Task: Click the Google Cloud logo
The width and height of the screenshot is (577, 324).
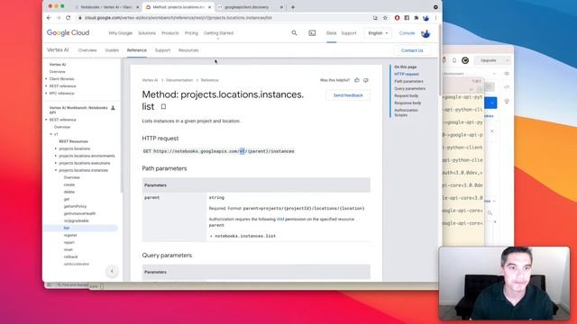Action: [x=69, y=32]
